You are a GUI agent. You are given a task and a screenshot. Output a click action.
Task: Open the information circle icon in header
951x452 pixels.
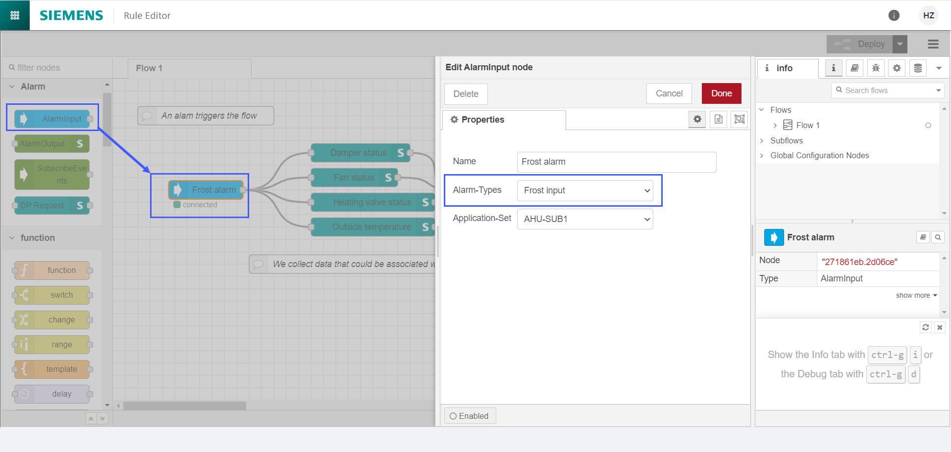coord(894,15)
